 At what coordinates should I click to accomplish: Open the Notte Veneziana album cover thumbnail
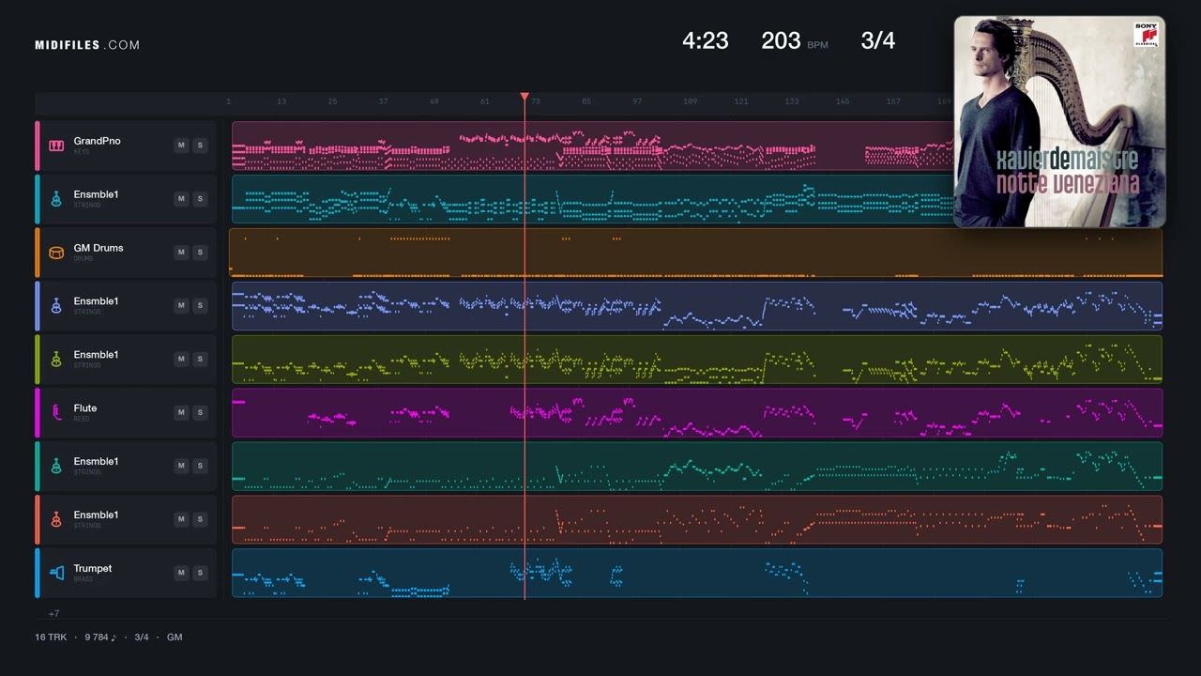coord(1059,122)
